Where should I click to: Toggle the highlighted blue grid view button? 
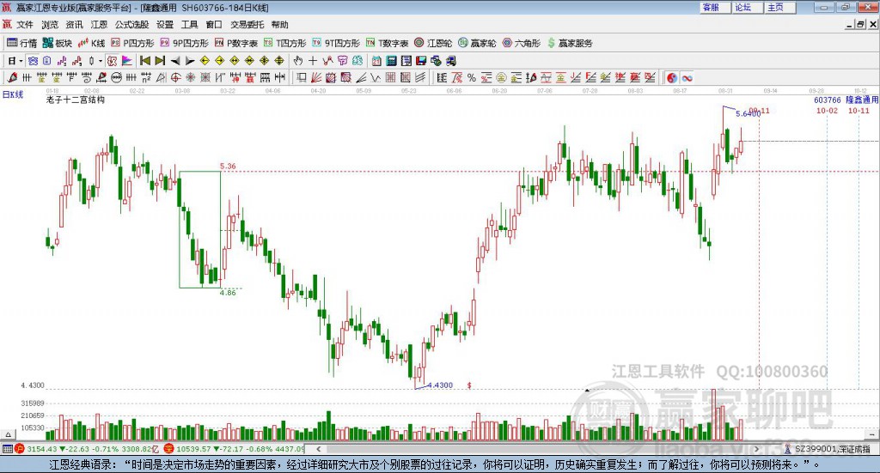coord(33,61)
